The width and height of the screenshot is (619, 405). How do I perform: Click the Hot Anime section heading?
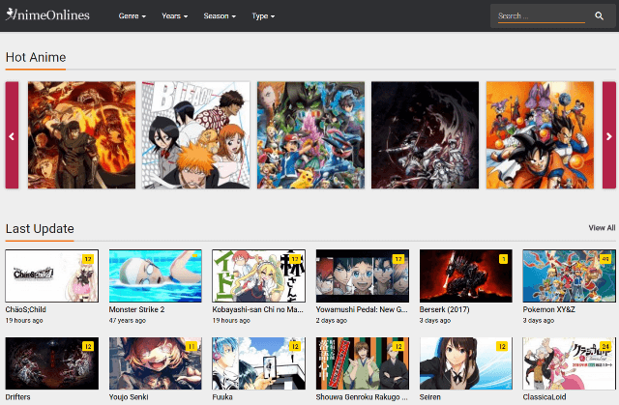[x=36, y=57]
